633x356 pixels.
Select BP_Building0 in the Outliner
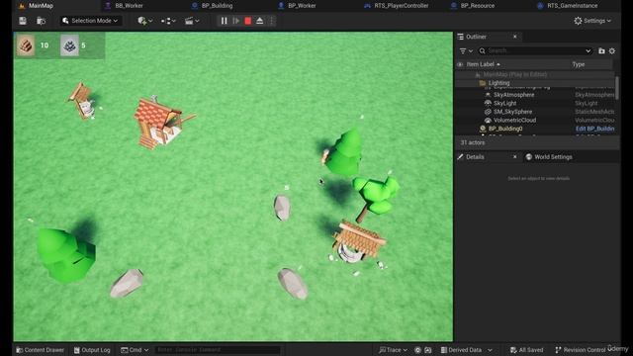click(505, 129)
